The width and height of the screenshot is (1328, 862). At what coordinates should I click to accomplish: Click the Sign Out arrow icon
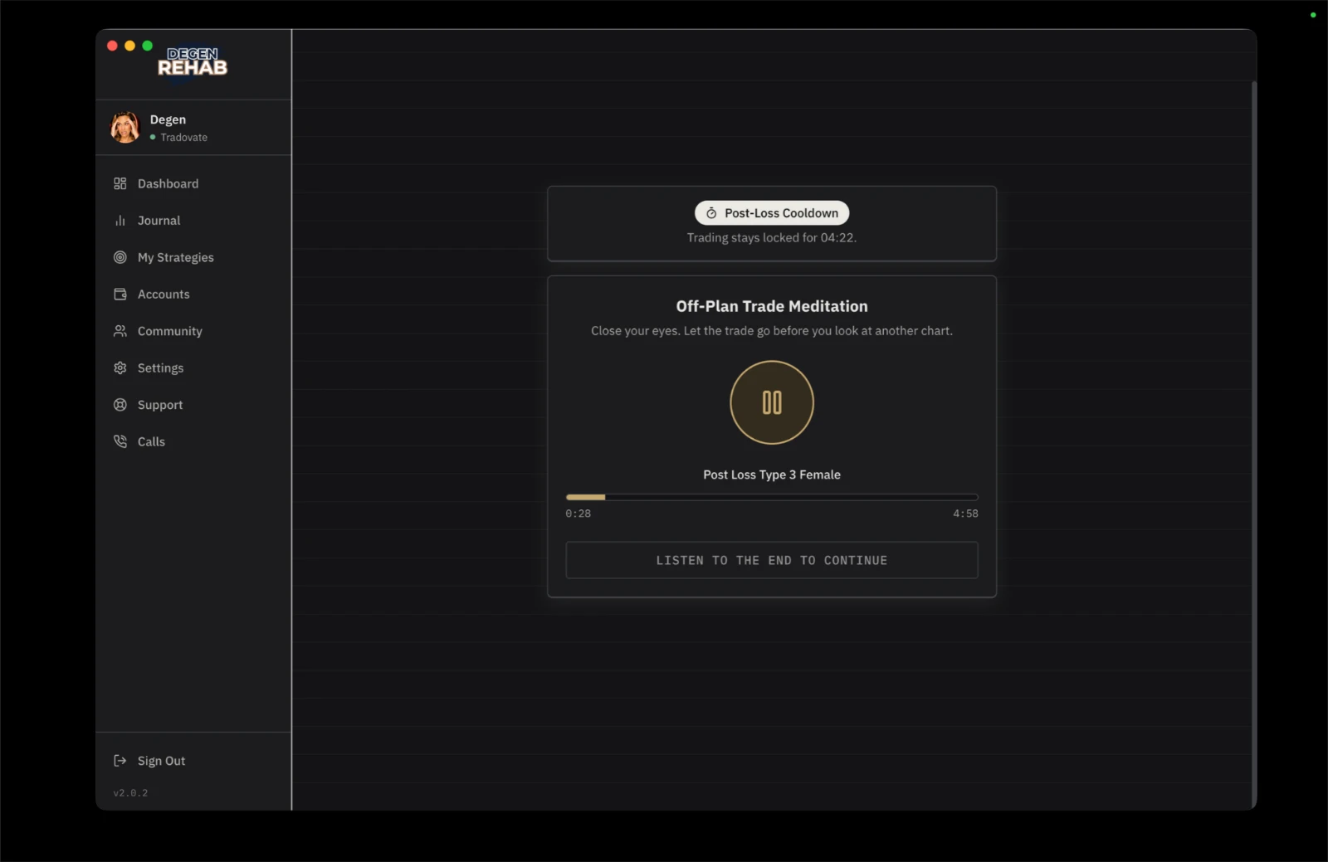coord(120,761)
